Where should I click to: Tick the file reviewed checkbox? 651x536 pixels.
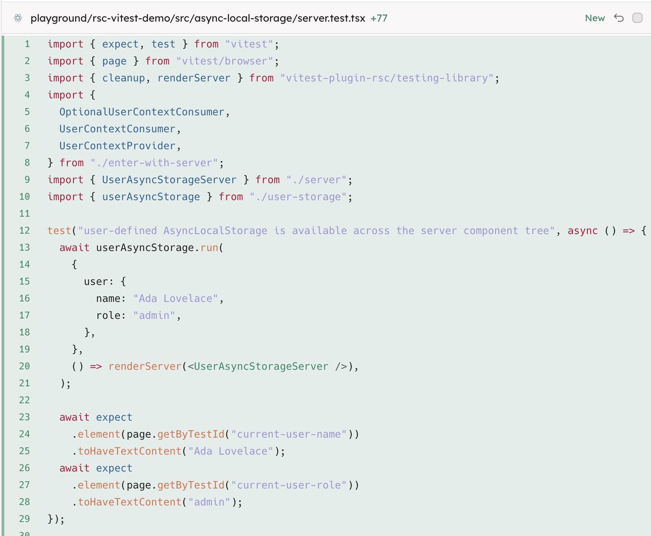click(637, 18)
